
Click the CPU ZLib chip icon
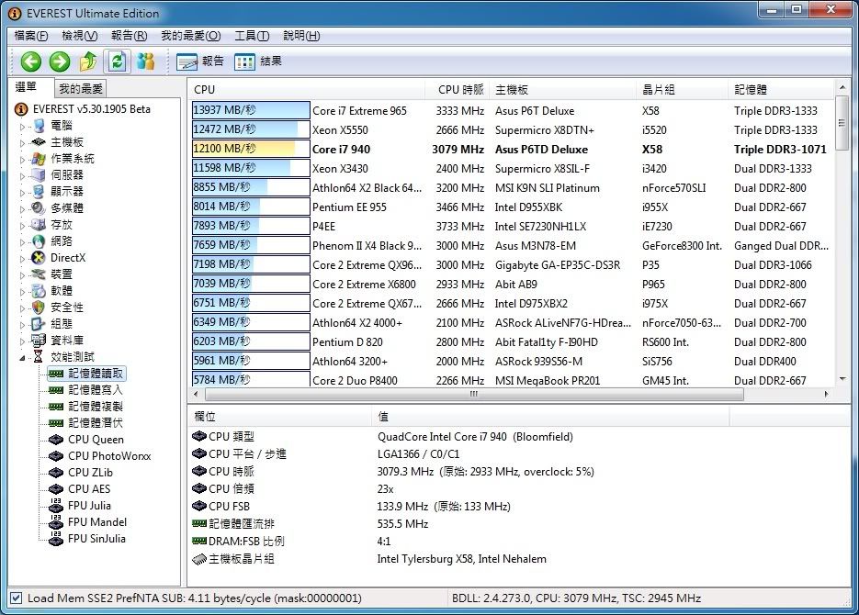pyautogui.click(x=56, y=472)
